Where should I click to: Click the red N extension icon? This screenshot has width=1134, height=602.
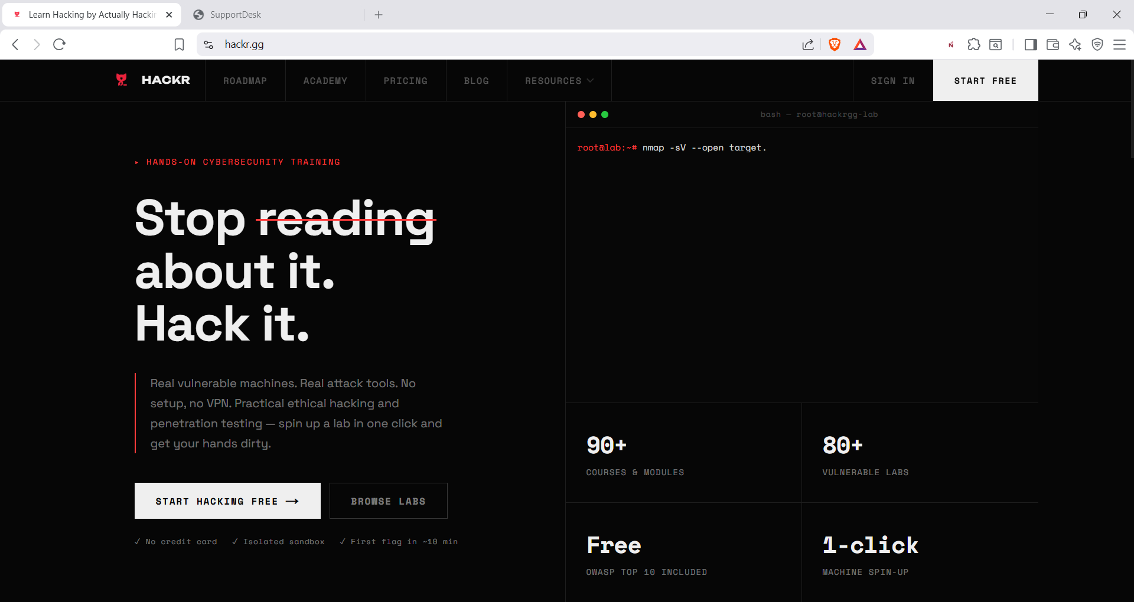coord(951,44)
